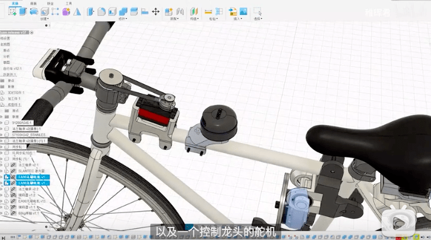The image size is (431, 240).
Task: Select the Measure ruler tool
Action: tap(209, 11)
